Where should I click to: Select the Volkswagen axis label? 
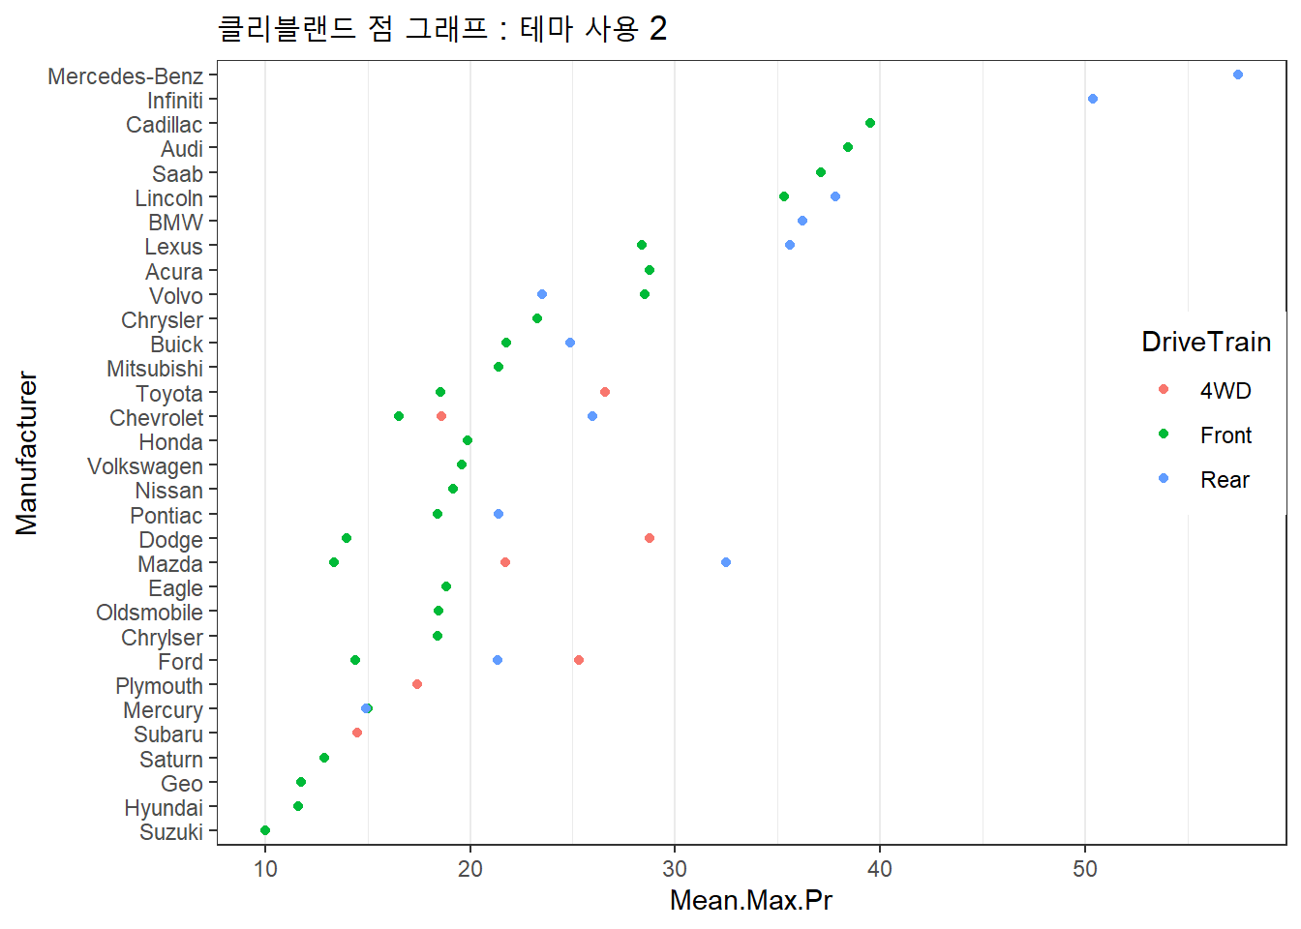tap(145, 466)
